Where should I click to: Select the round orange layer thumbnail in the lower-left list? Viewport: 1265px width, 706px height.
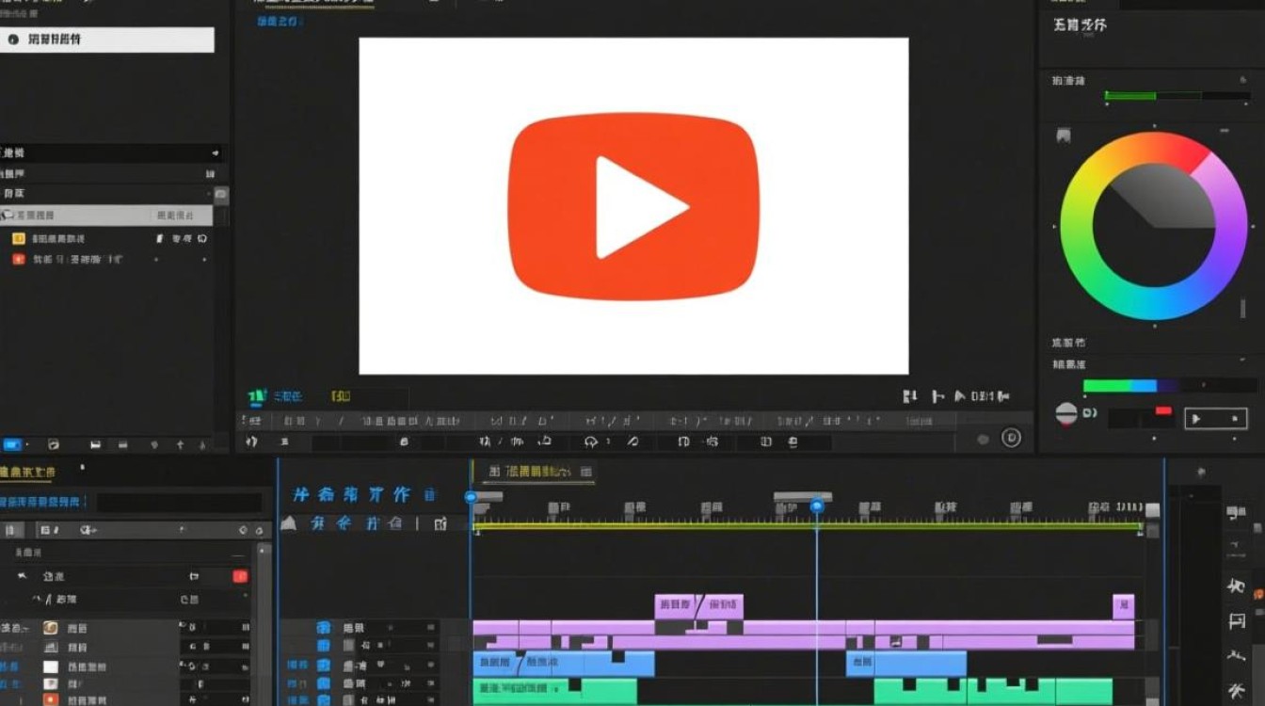(51, 628)
